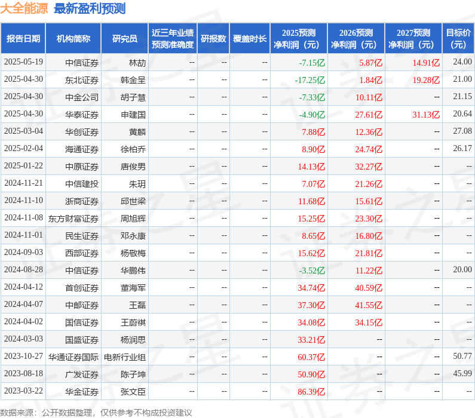Click the 37.30亿 forecast value

coord(311,305)
